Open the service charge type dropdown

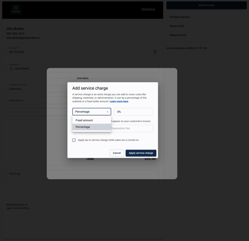92,112
